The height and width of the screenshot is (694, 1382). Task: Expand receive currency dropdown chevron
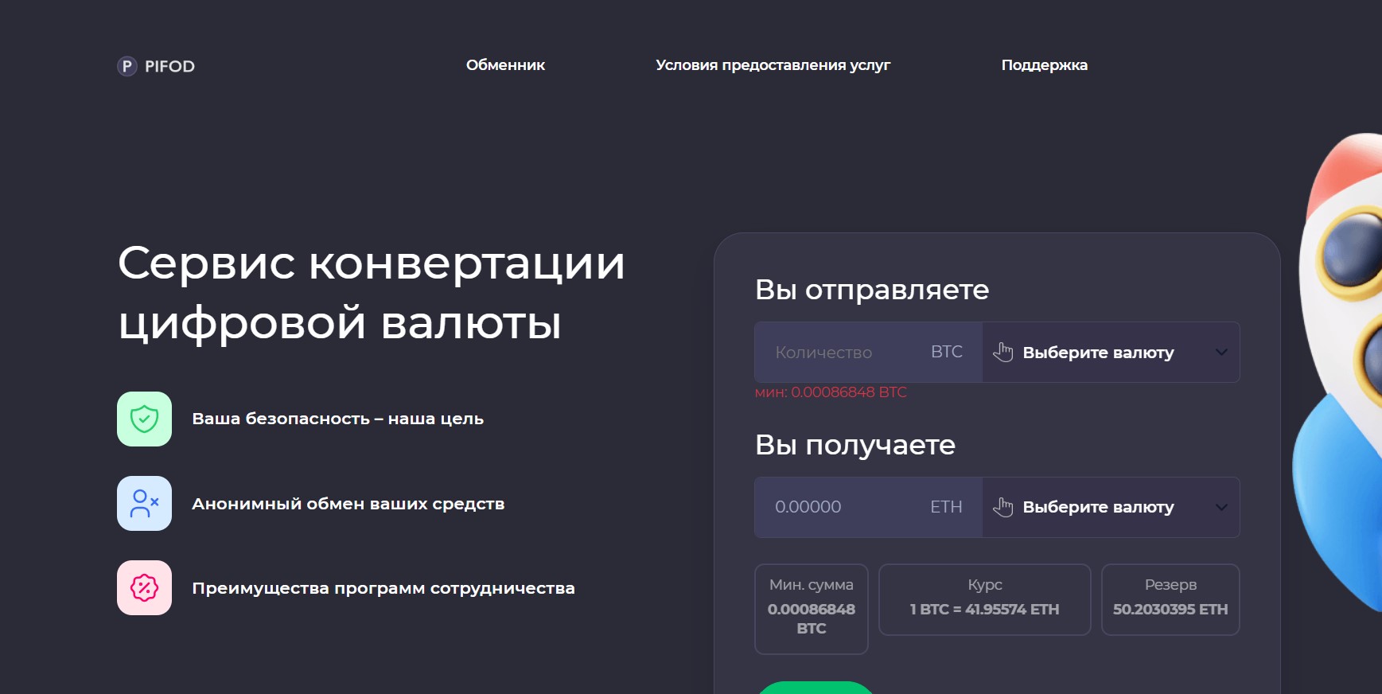[1221, 507]
